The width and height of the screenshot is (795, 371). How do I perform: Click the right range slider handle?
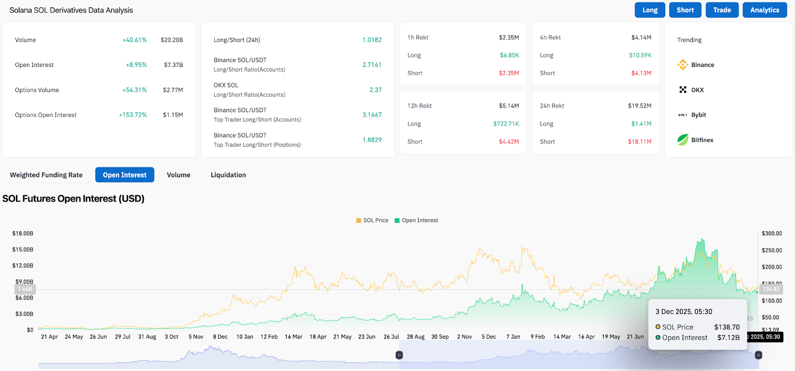758,355
